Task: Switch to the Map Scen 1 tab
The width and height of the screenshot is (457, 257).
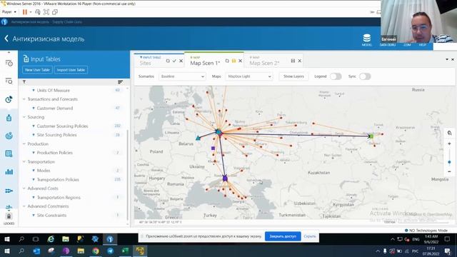Action: click(x=205, y=63)
